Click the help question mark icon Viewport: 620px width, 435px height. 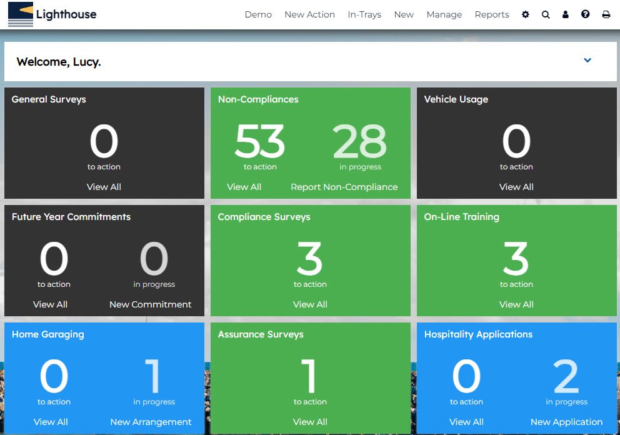(x=586, y=14)
